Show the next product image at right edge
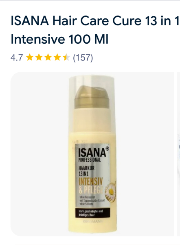The height and width of the screenshot is (245, 180). coord(178,154)
